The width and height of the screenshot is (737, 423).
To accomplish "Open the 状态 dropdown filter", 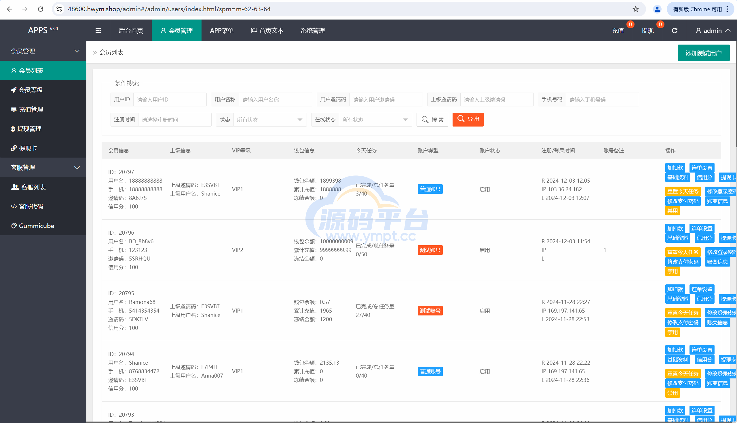I will coord(270,120).
